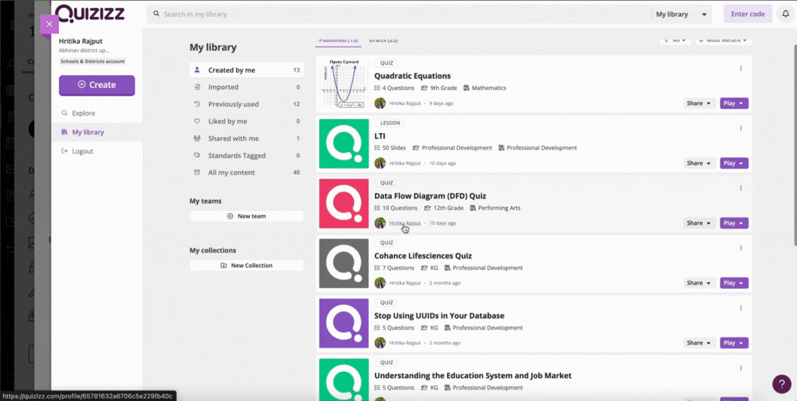This screenshot has height=401, width=797.
Task: Open the Quadratic Equations quiz title
Action: [412, 76]
